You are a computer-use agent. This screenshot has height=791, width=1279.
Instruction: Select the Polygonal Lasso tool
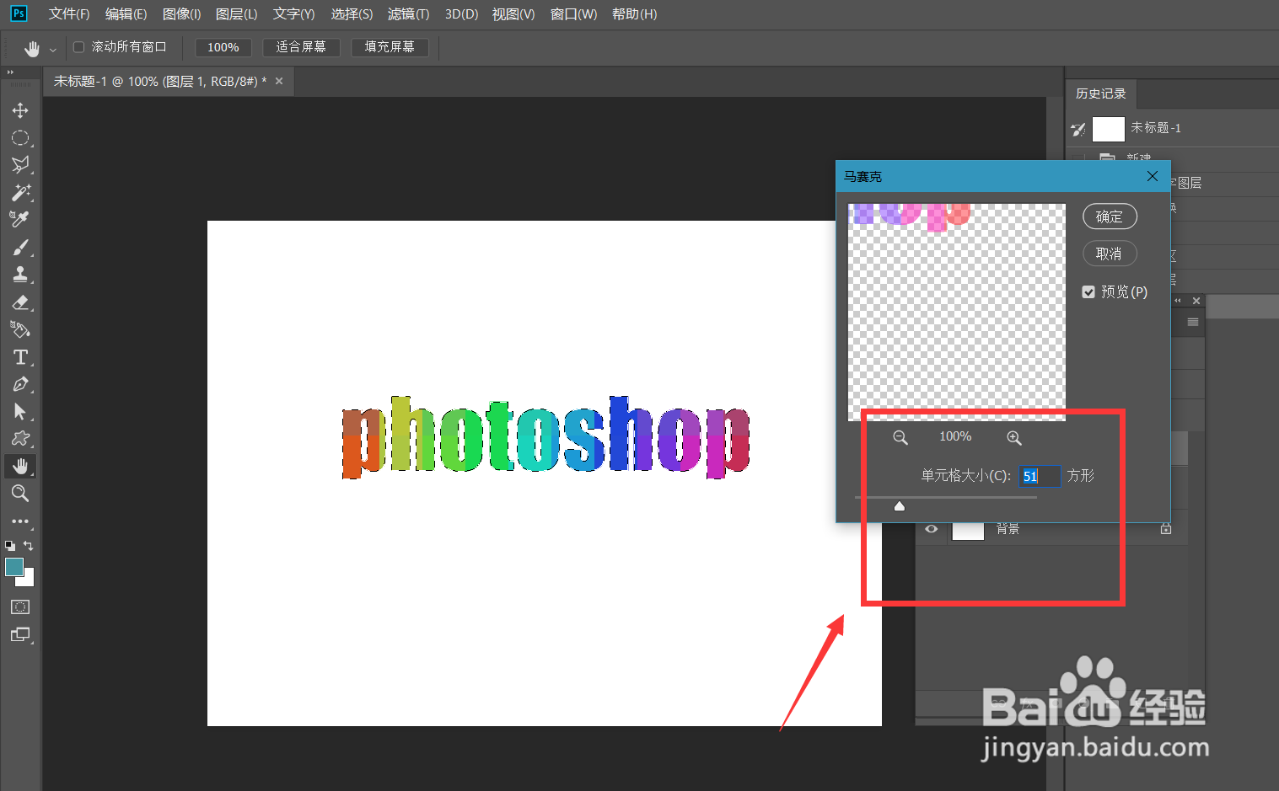(x=20, y=164)
